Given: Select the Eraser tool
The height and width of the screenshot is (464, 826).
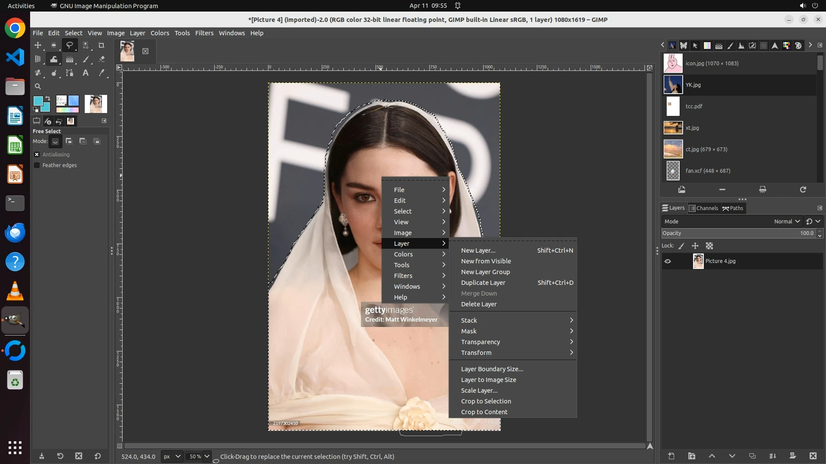Looking at the screenshot, I should pyautogui.click(x=102, y=59).
